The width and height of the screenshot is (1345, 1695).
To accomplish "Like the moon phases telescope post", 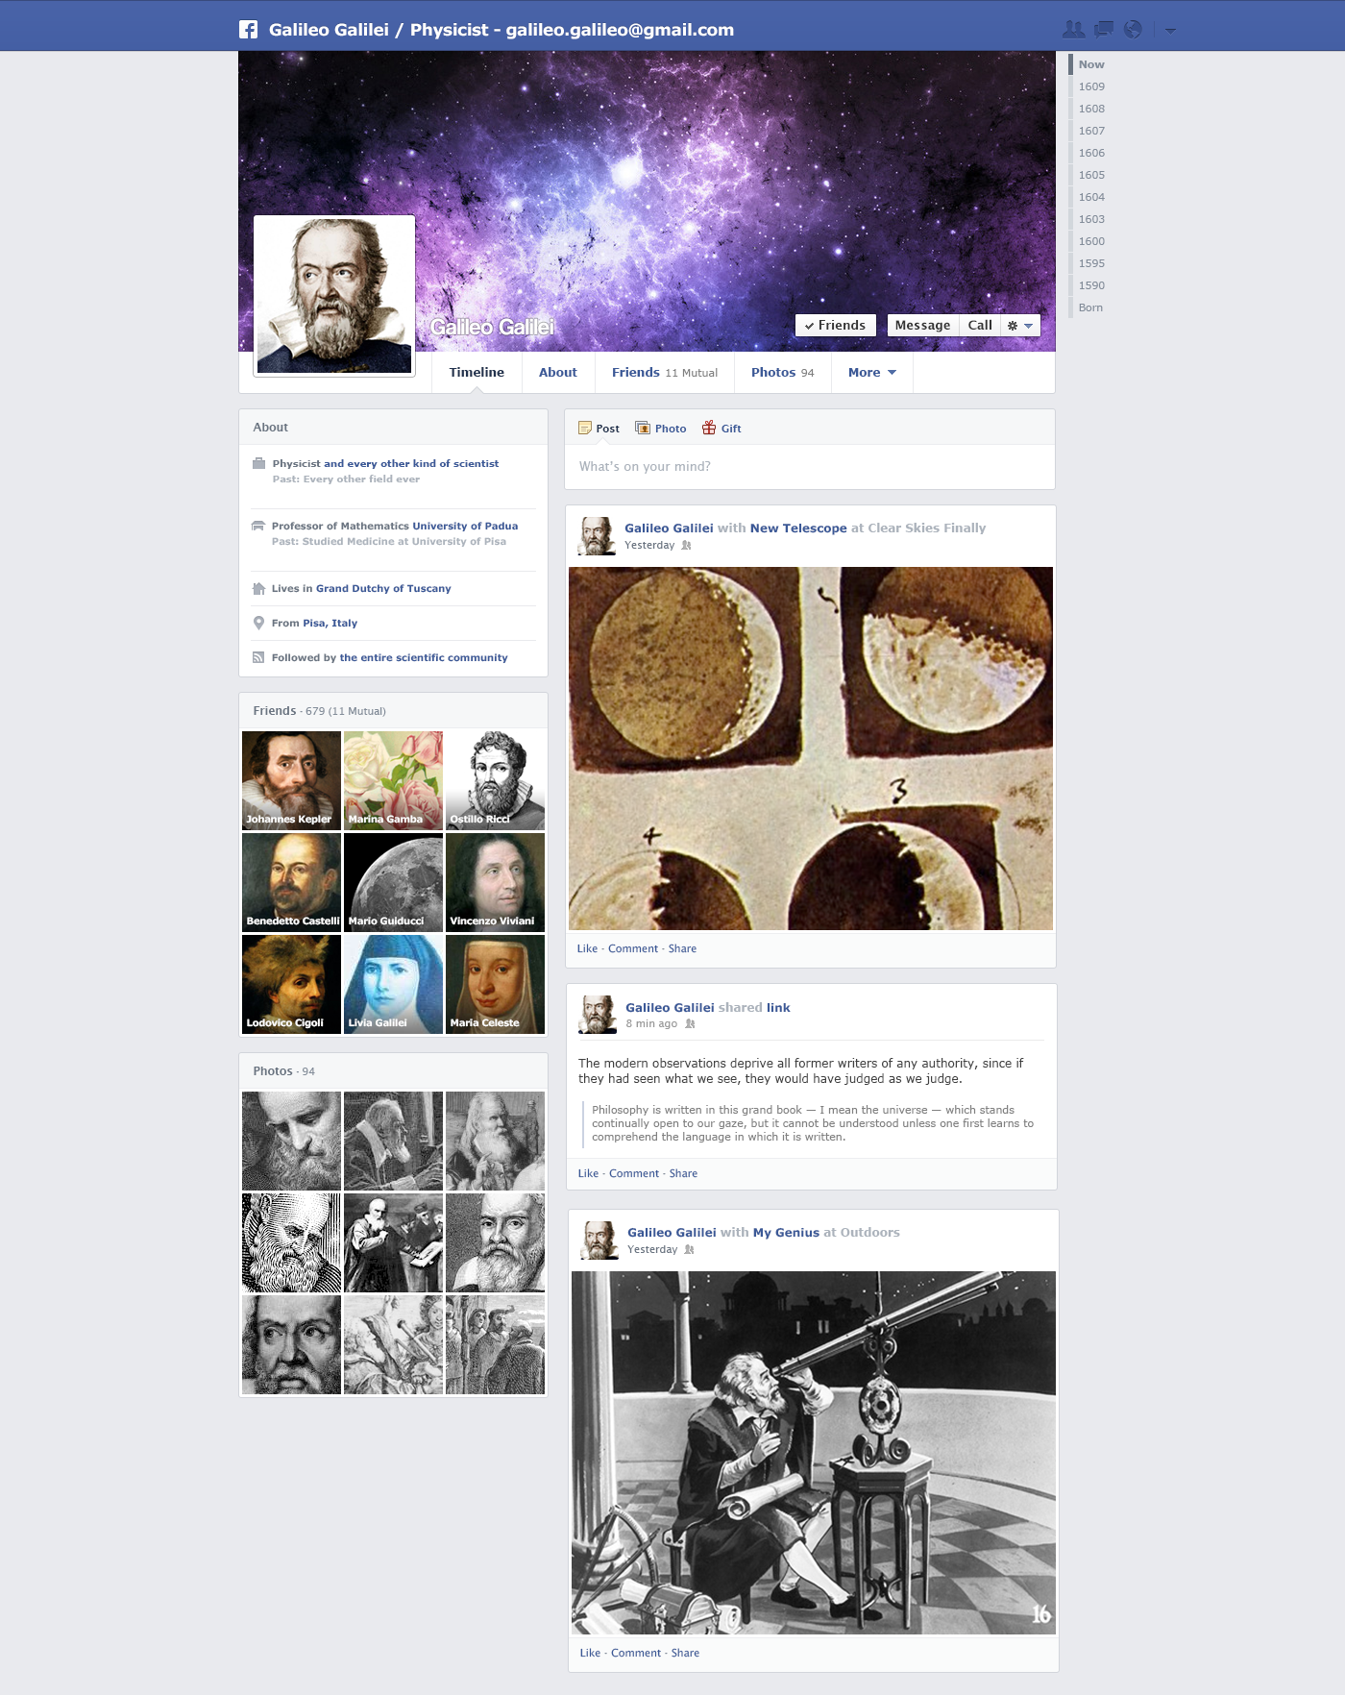I will click(x=587, y=948).
